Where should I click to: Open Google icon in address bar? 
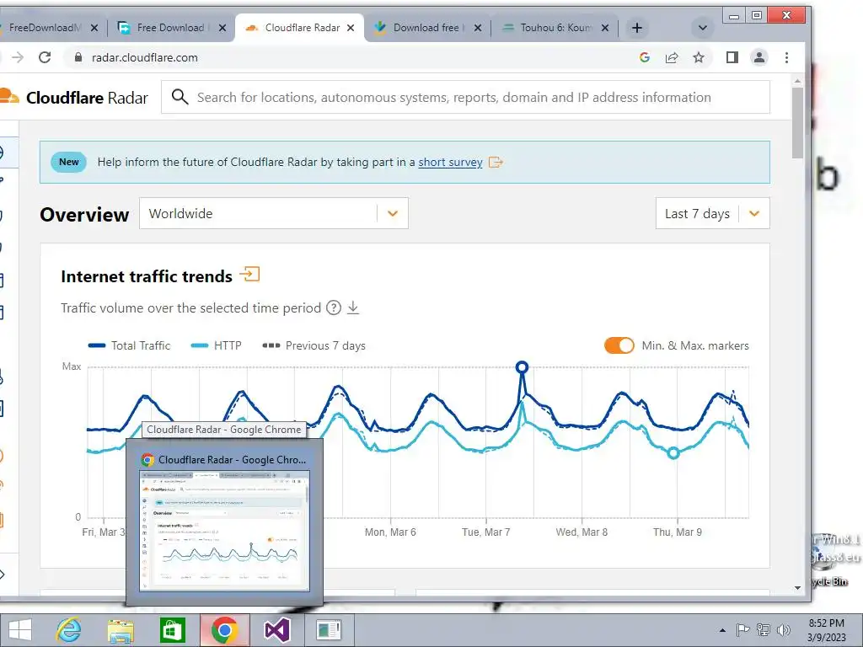pos(645,57)
